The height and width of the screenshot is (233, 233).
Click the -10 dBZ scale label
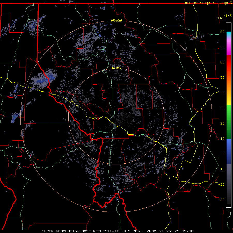(221, 169)
